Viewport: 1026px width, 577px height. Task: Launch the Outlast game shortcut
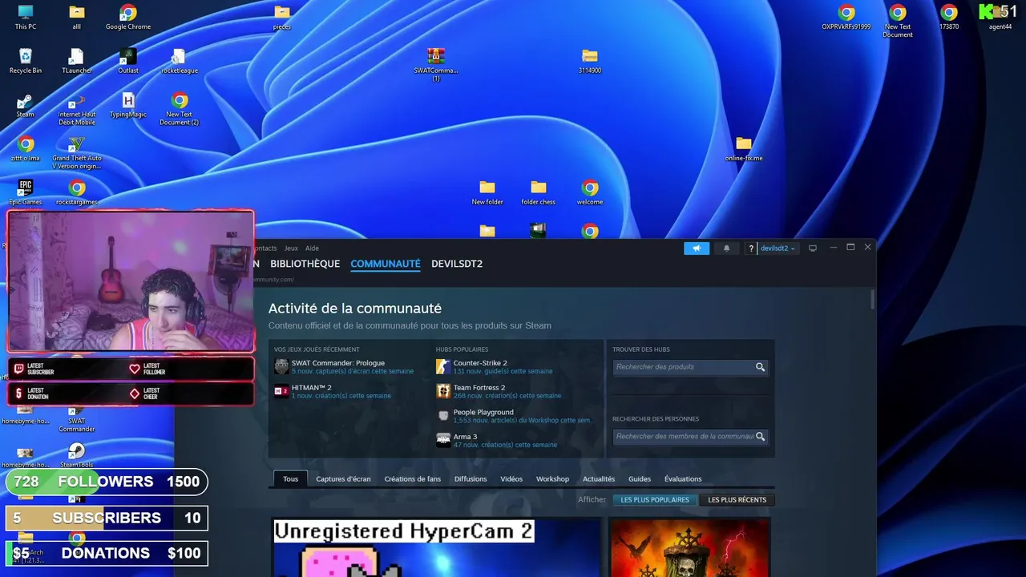point(128,62)
